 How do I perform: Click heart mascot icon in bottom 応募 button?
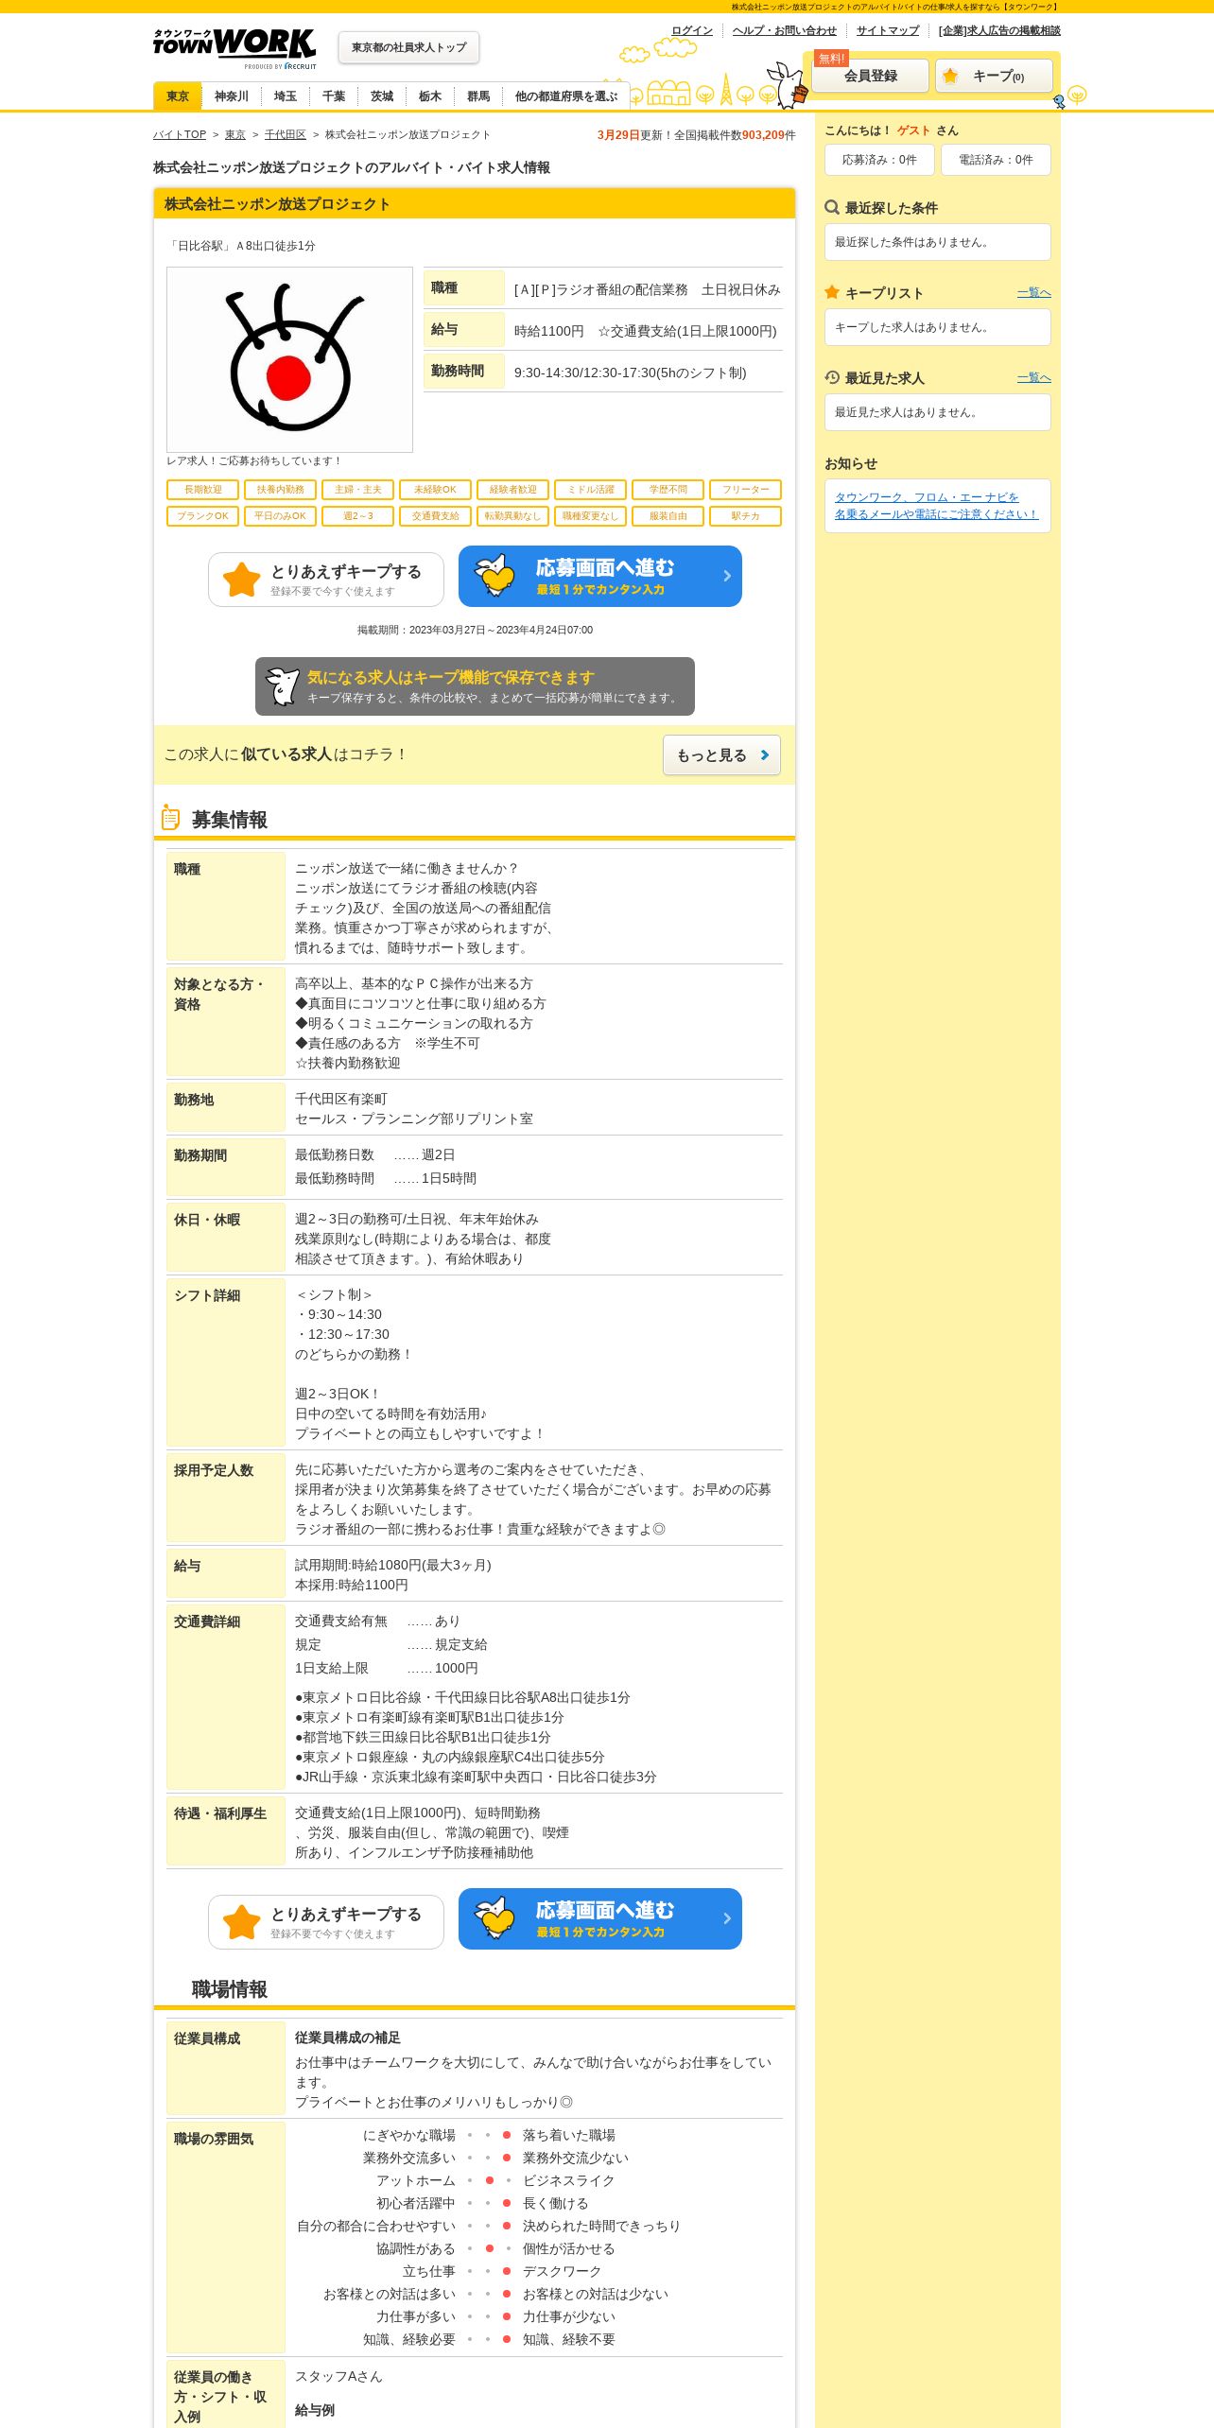(x=494, y=1917)
